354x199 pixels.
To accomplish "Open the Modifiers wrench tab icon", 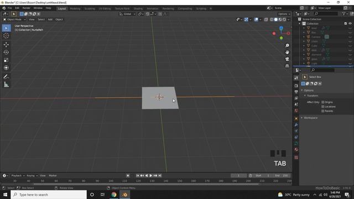I will click(x=296, y=125).
